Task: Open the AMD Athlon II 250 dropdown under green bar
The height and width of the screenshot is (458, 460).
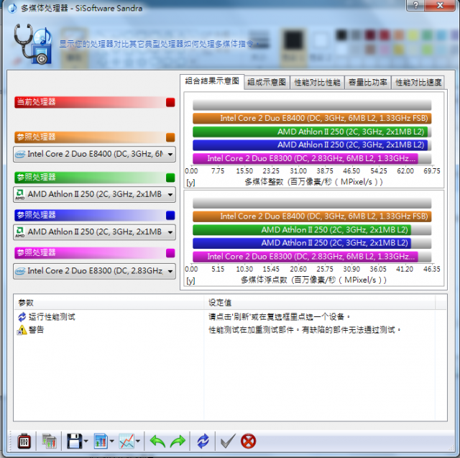Action: 94,194
